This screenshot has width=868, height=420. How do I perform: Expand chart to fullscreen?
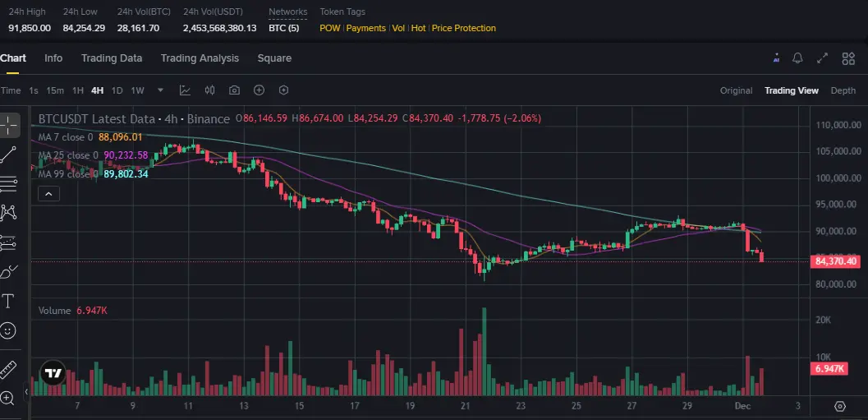823,58
